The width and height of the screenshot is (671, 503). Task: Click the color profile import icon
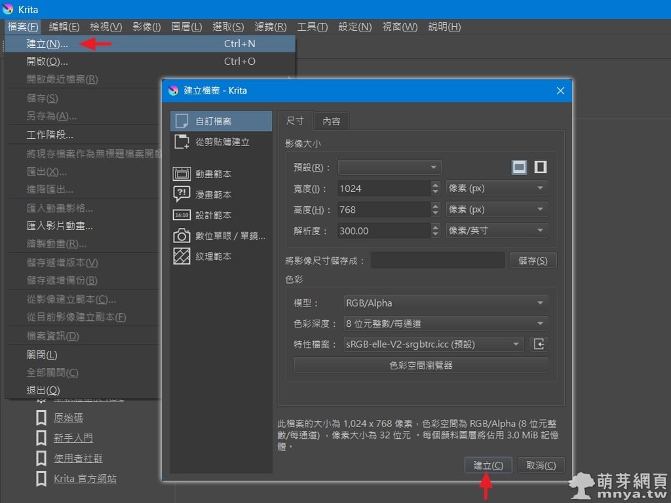click(x=539, y=345)
